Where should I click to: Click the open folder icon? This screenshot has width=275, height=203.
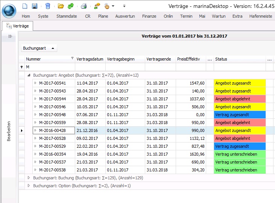(61, 6)
